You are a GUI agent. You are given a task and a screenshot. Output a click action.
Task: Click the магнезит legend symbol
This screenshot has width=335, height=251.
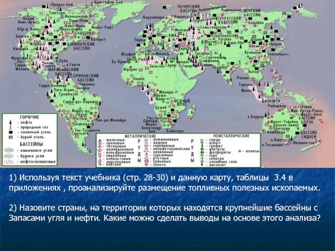(x=202, y=164)
